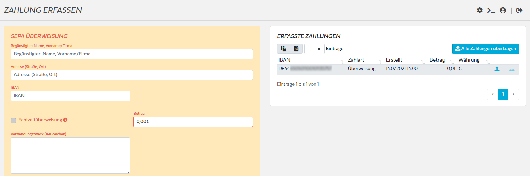Go to the previous page of entries
Viewport: 530px width, 176px height.
tap(492, 94)
